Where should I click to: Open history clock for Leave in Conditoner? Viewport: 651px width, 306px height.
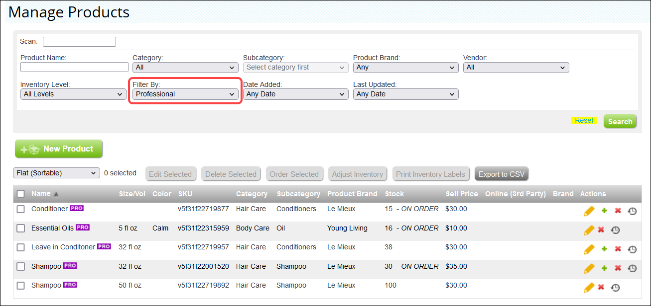[x=632, y=249]
